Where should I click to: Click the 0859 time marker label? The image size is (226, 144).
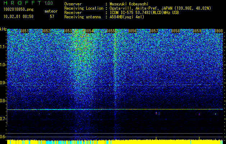pos(197,31)
